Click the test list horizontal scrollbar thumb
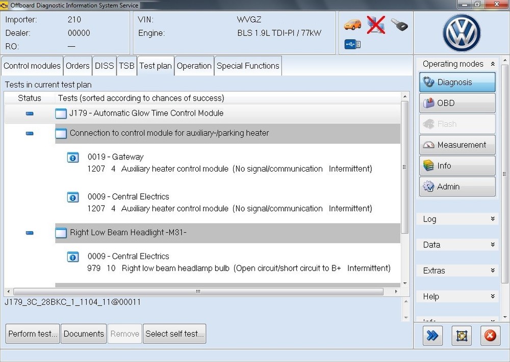This screenshot has width=510, height=362. coord(198,292)
